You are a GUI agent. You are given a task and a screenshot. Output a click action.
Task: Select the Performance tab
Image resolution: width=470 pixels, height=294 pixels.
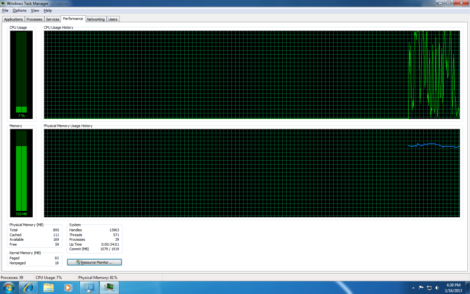73,19
